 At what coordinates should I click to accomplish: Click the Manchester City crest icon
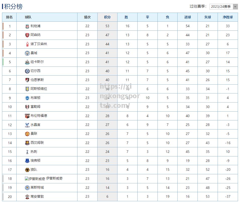pos(27,53)
